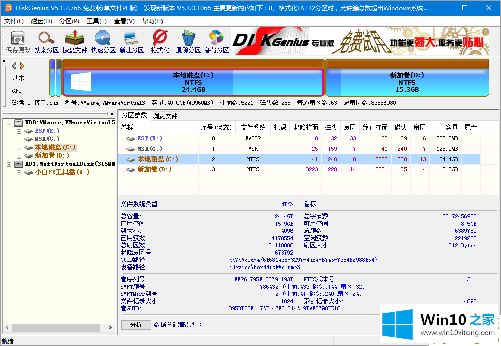The image size is (501, 346).
Task: Expand the 本地磁盘 (C:) tree node
Action: pyautogui.click(x=19, y=148)
